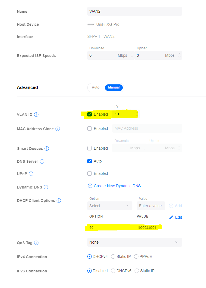The image size is (206, 288).
Task: Enable the MAC Address Clone checkbox
Action: (x=90, y=129)
